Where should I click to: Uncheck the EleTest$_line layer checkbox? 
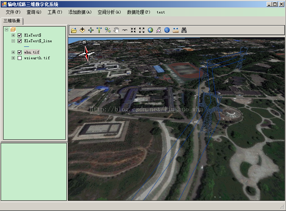click(20, 41)
